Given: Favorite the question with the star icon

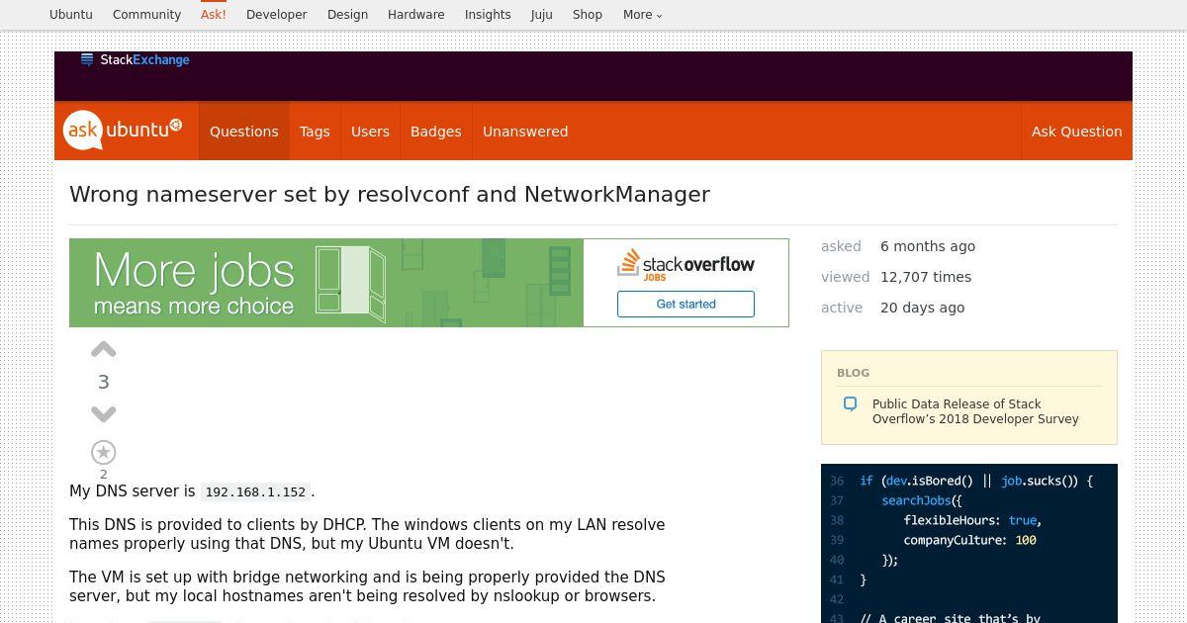Looking at the screenshot, I should coord(103,452).
